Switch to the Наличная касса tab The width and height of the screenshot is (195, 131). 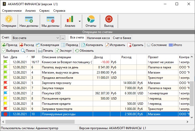[98, 38]
